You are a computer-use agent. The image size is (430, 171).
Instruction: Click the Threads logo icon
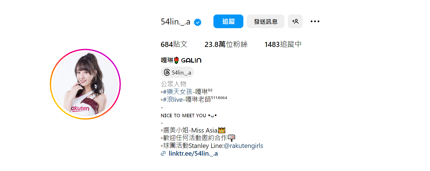167,72
